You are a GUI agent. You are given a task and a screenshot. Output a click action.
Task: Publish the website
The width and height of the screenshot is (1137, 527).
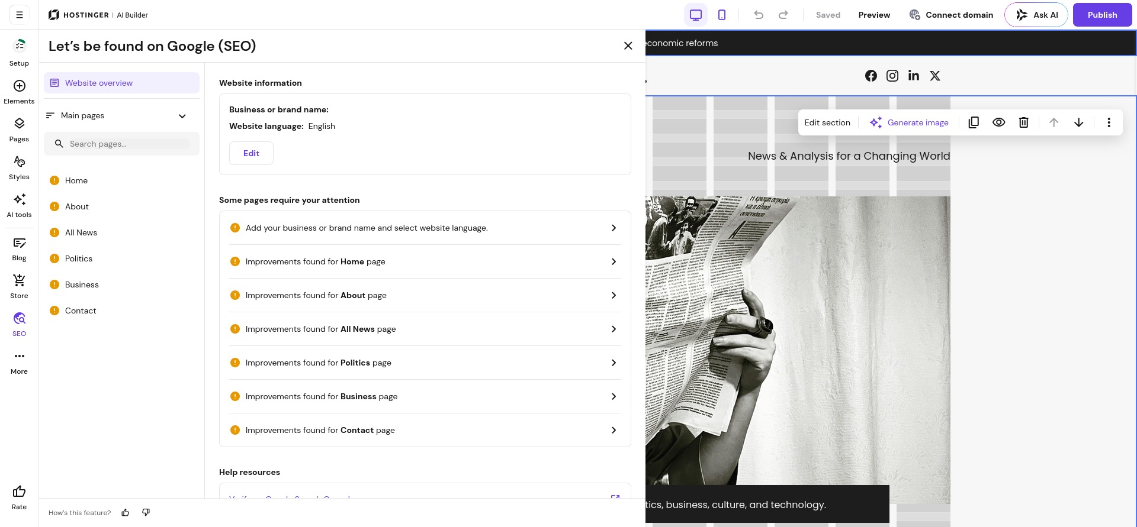[x=1102, y=15]
